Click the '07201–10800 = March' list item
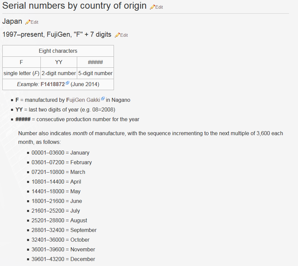298x266 pixels. coord(58,172)
